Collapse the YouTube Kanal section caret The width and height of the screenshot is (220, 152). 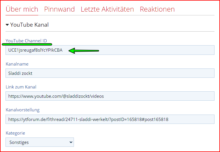tap(7, 25)
